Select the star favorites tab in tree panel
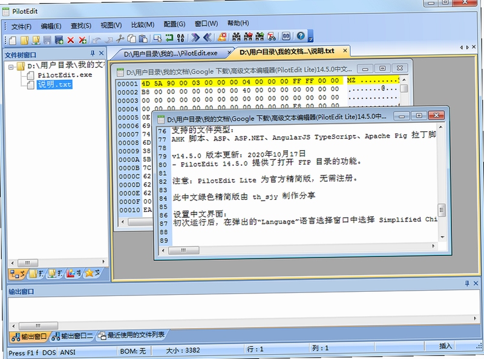 [93, 273]
